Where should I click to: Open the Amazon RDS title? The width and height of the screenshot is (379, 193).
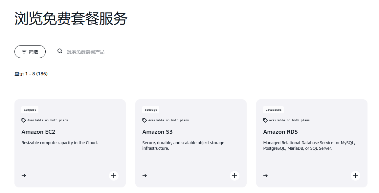pyautogui.click(x=280, y=132)
